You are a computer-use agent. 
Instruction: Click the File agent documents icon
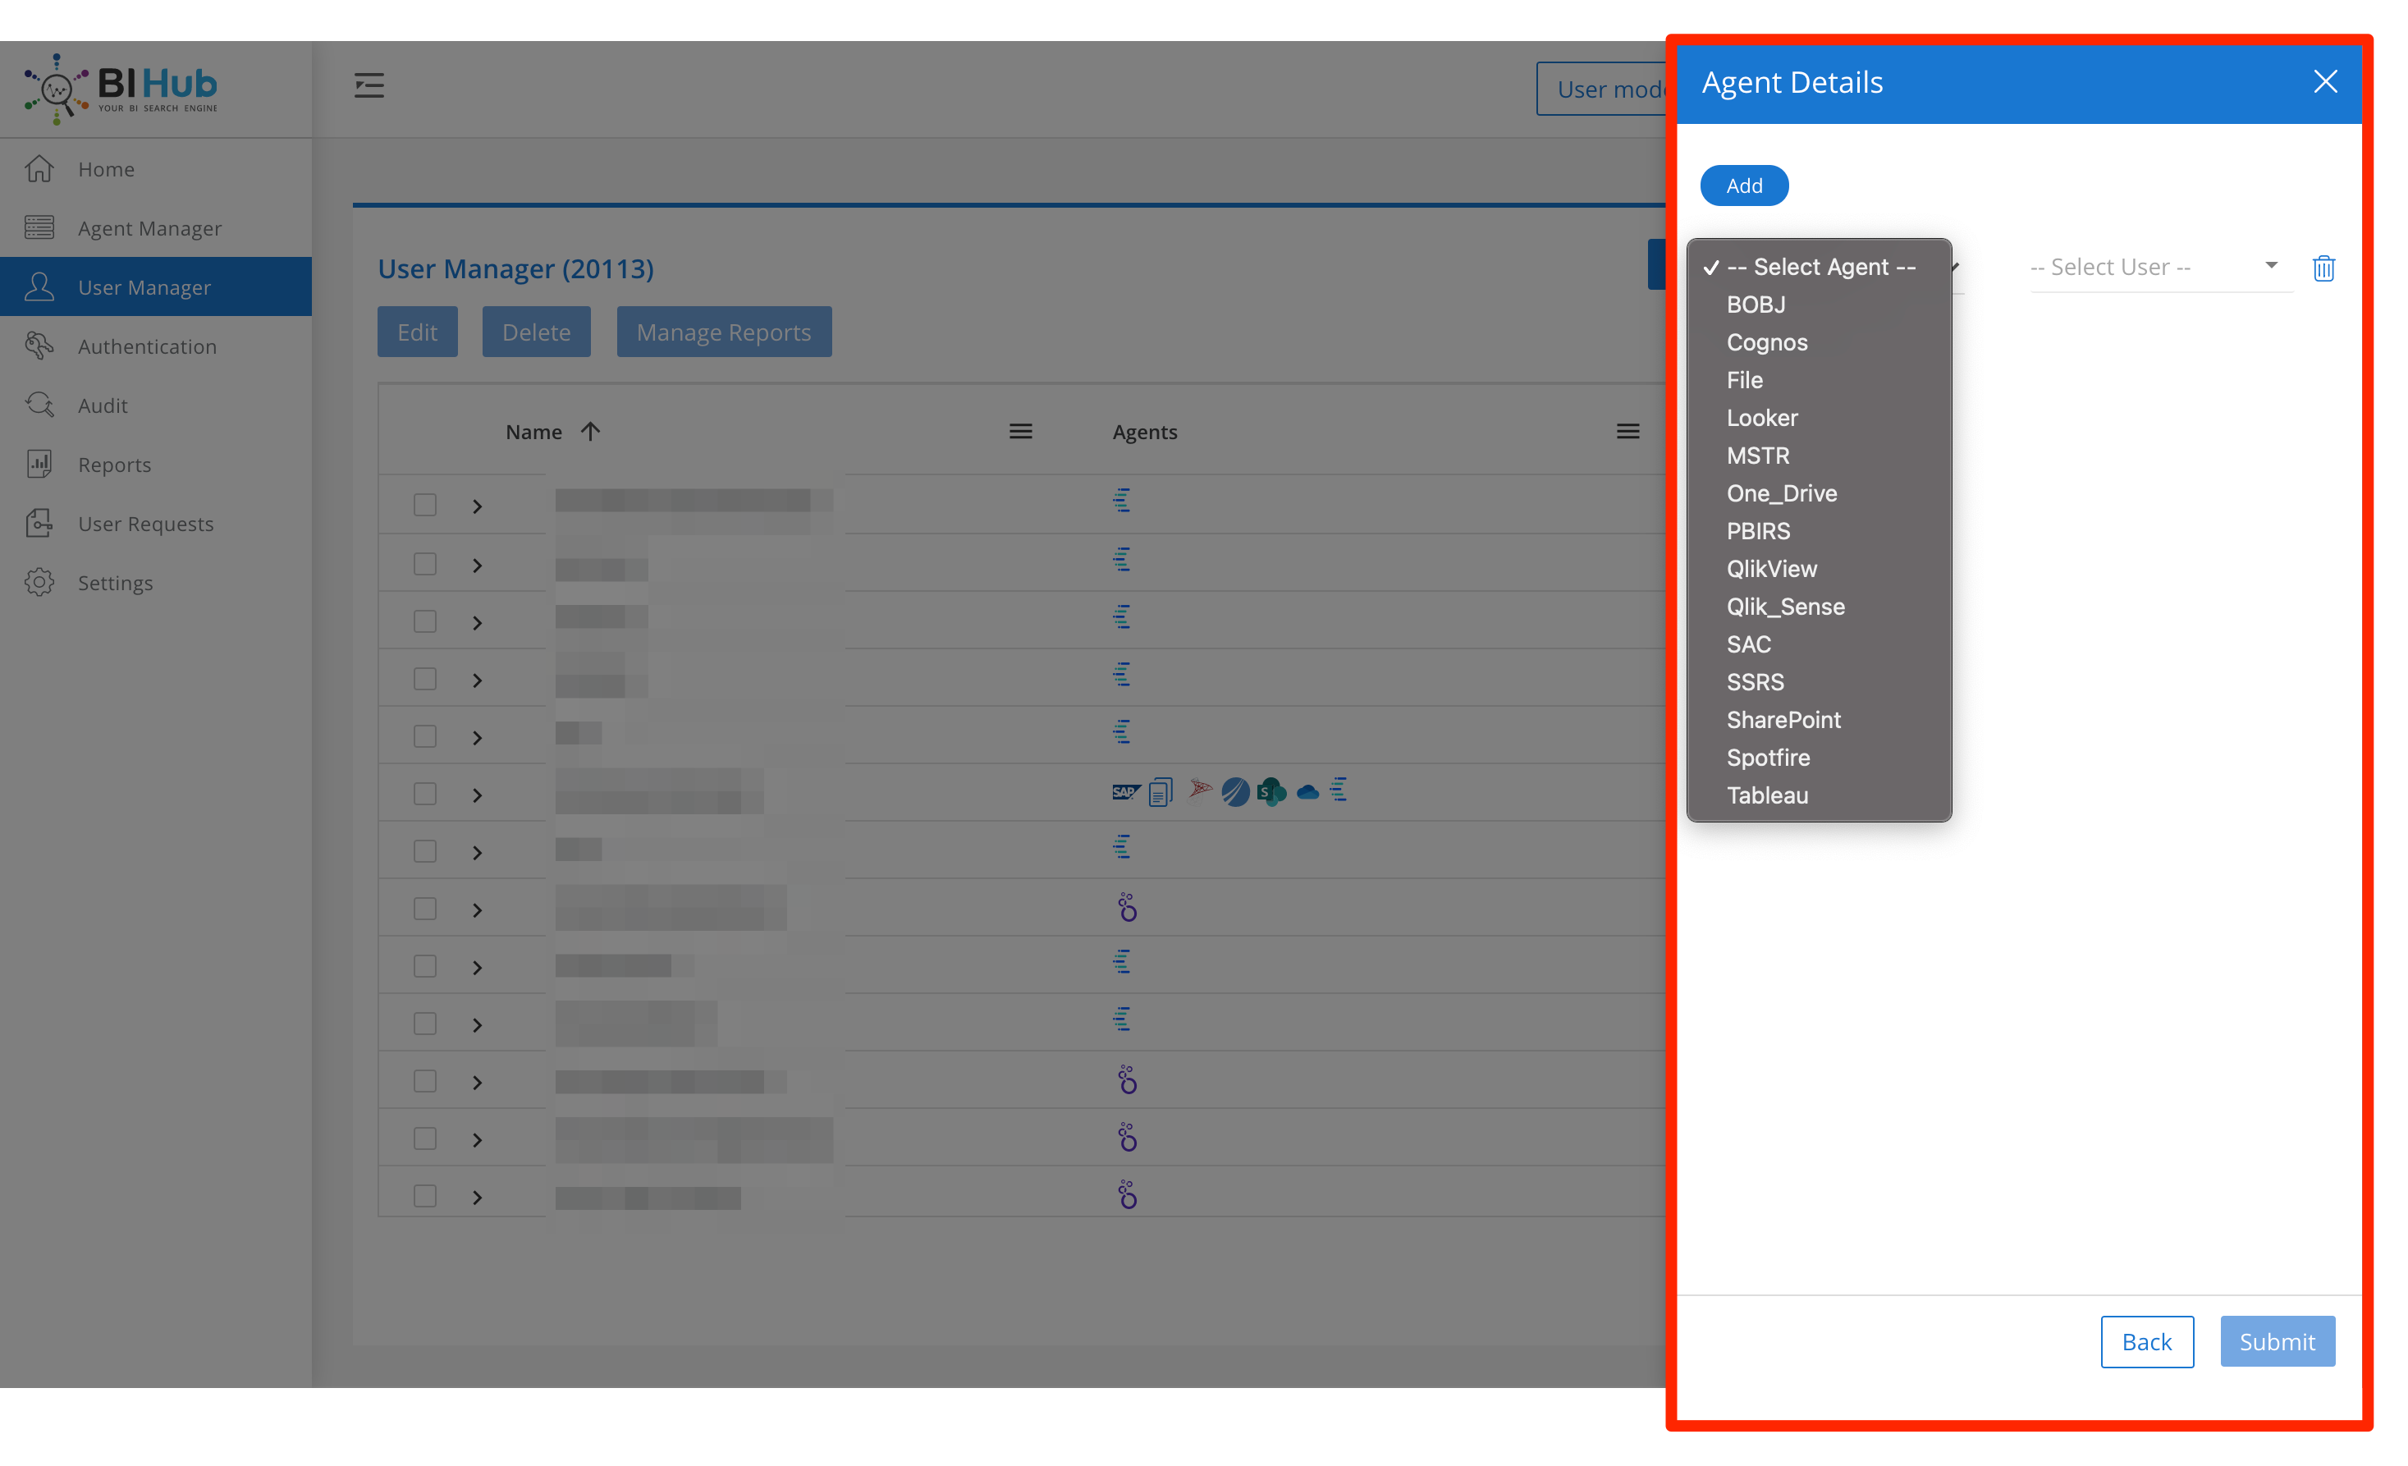click(x=1160, y=791)
